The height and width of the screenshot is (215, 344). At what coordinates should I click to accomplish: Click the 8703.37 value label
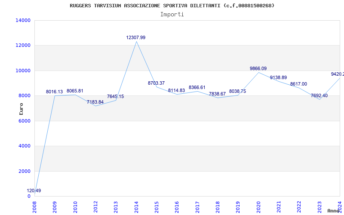(156, 83)
